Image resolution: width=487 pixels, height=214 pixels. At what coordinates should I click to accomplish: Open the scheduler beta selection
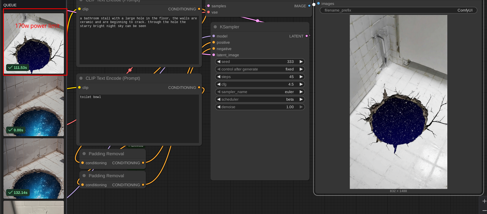(x=290, y=100)
